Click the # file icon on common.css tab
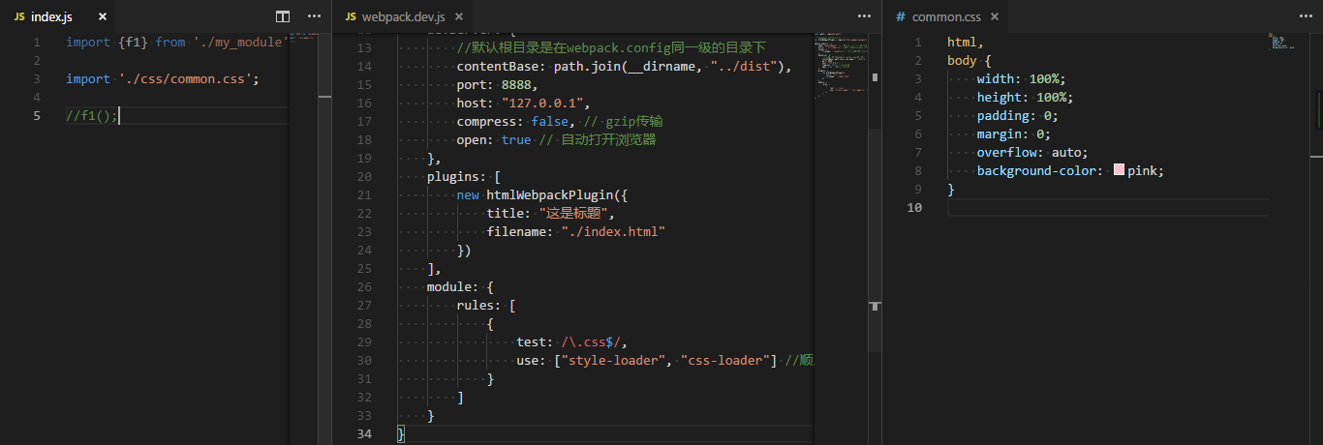The image size is (1323, 445). coord(901,16)
